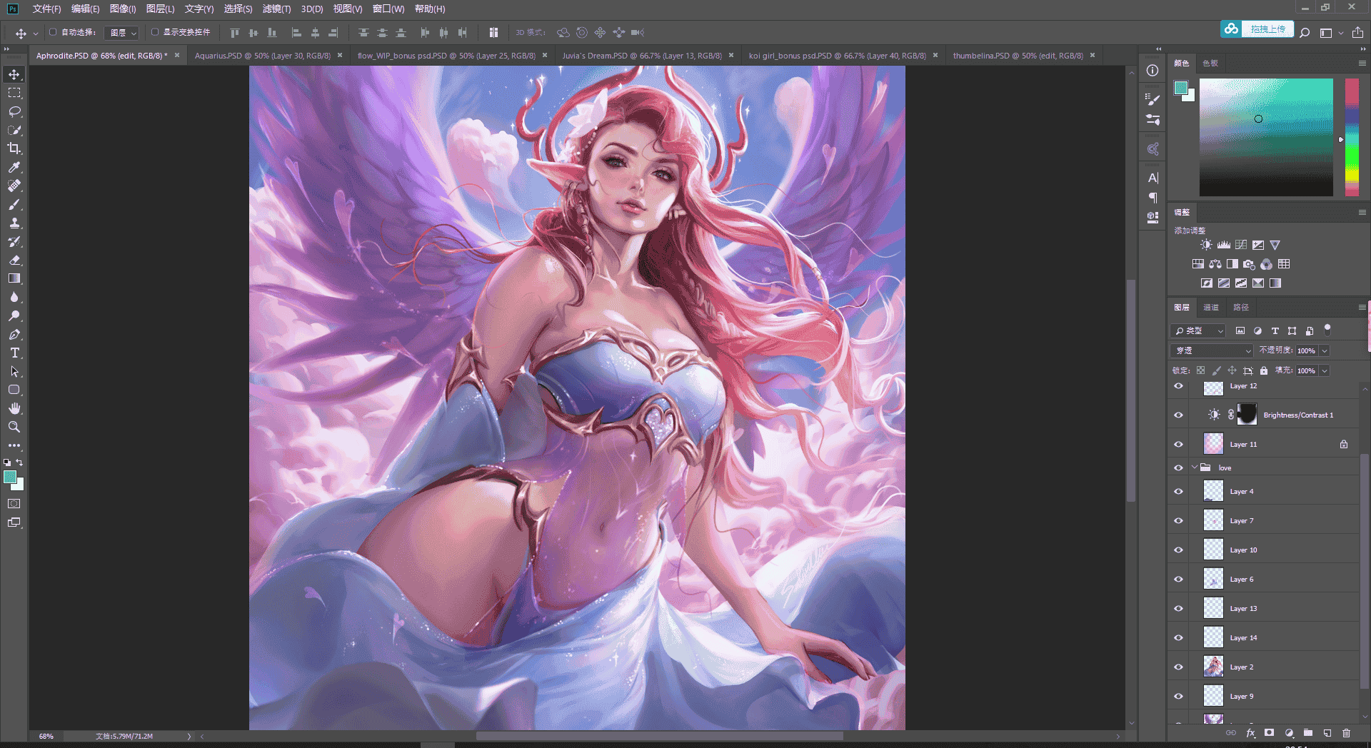
Task: Select the Crop tool
Action: click(x=14, y=148)
